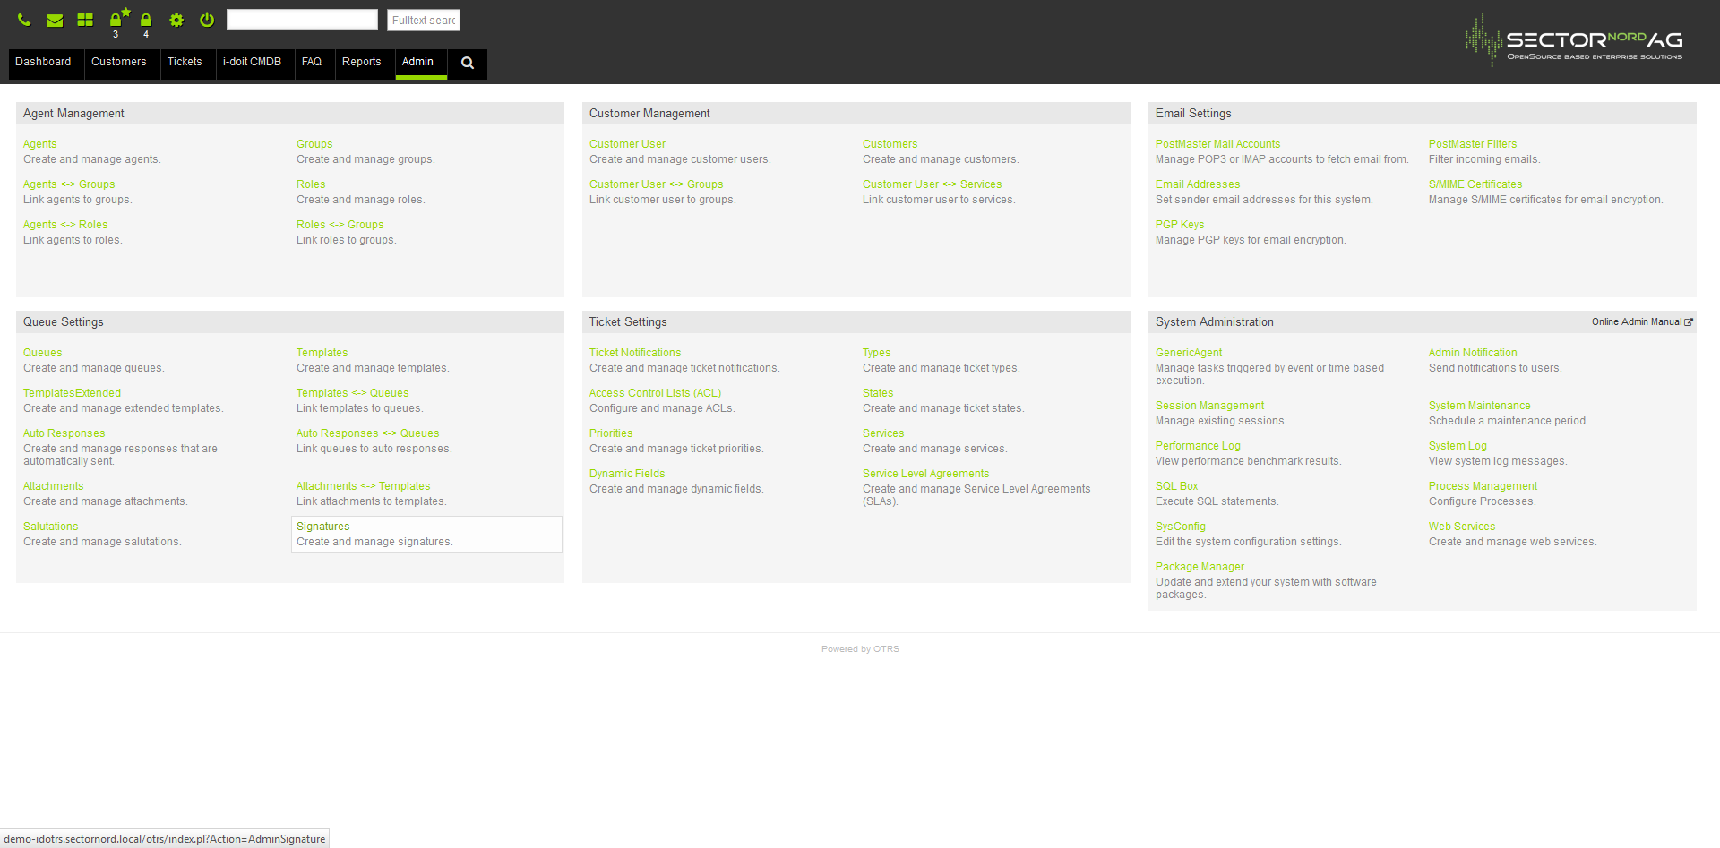Open Customer User management
Image resolution: width=1720 pixels, height=848 pixels.
pos(627,144)
